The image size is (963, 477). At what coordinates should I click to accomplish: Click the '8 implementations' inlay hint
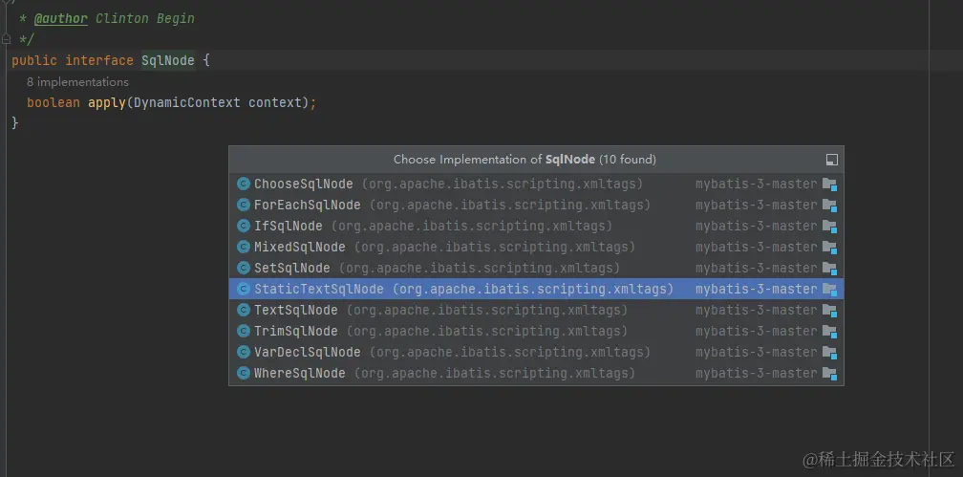point(78,82)
